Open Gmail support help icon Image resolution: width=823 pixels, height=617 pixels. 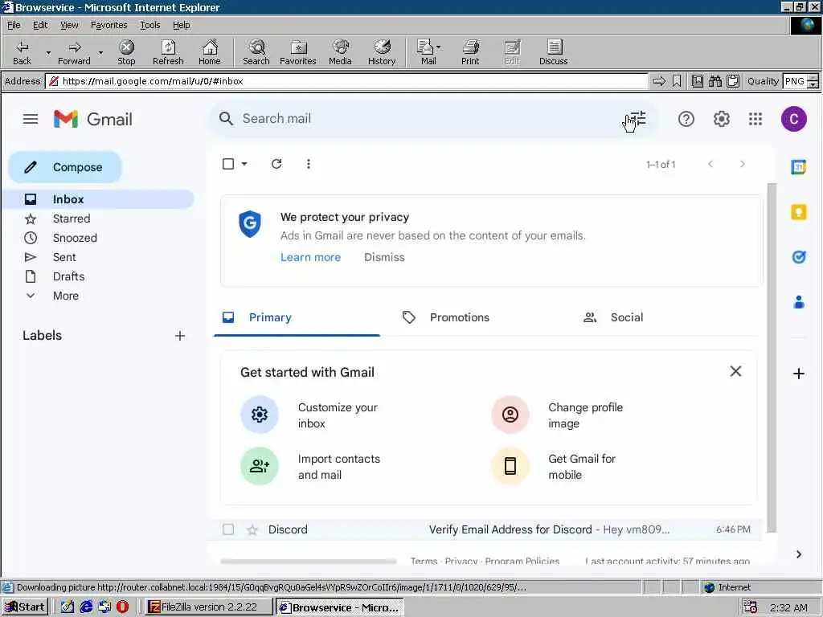pyautogui.click(x=686, y=119)
